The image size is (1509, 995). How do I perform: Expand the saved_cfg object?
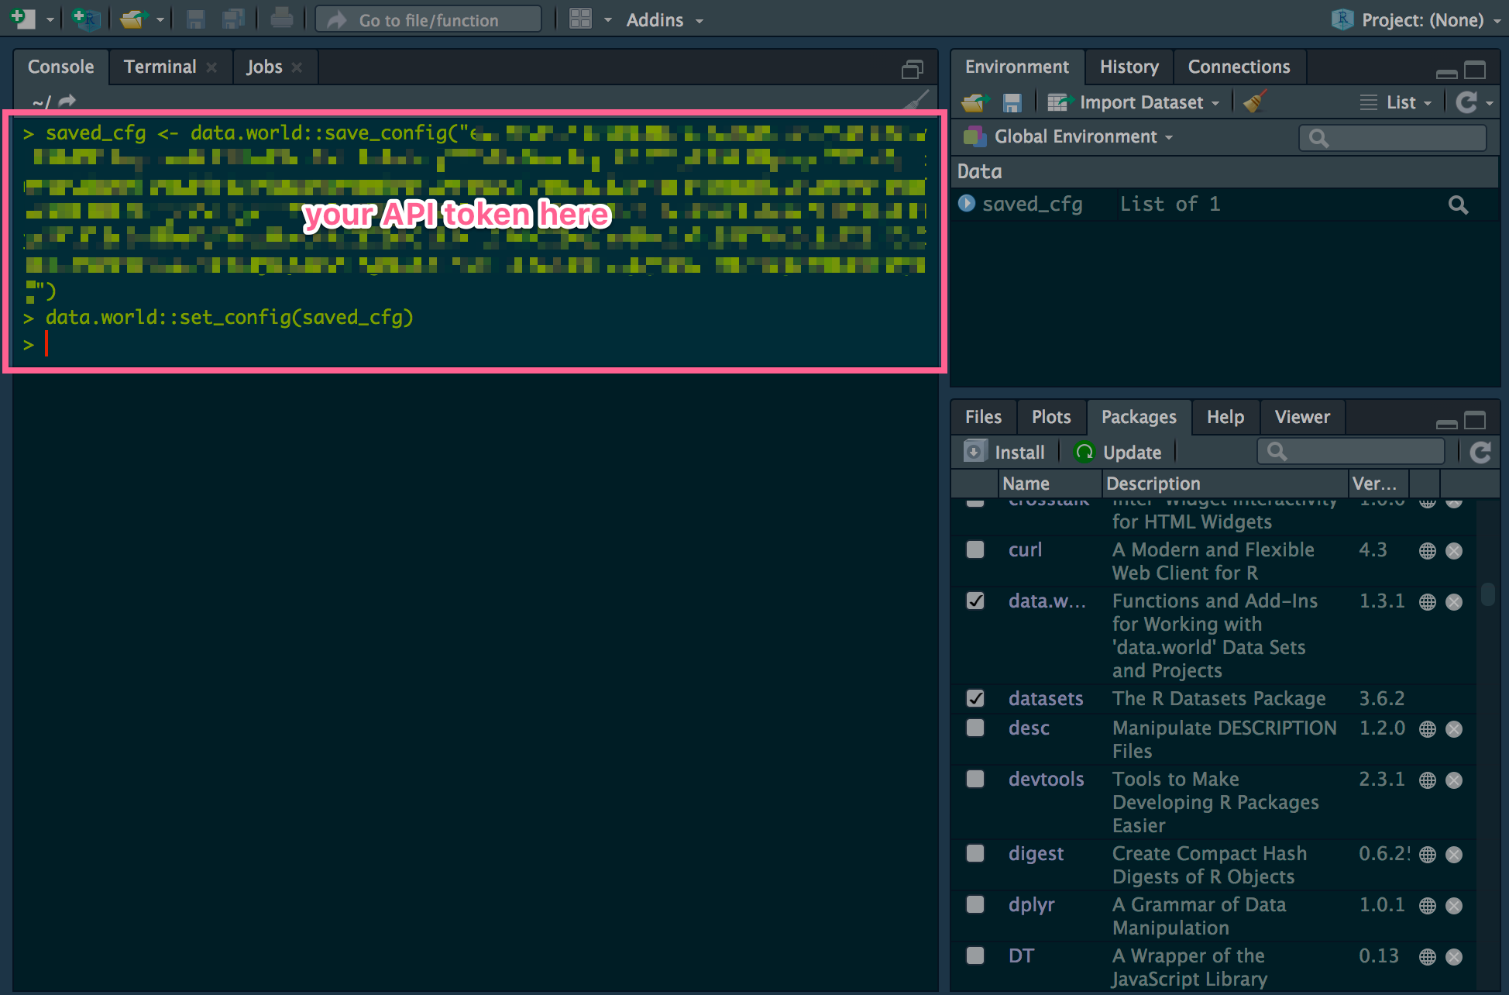click(x=966, y=204)
